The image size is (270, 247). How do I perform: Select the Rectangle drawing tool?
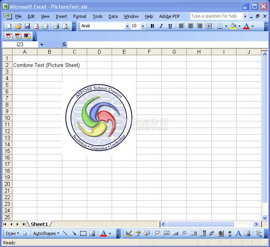coord(83,233)
